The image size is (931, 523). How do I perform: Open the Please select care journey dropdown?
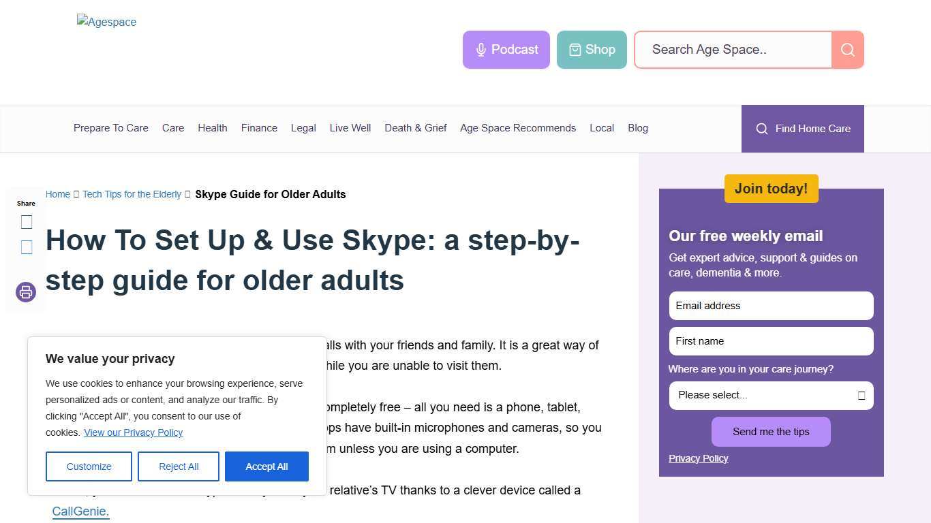click(x=757, y=395)
